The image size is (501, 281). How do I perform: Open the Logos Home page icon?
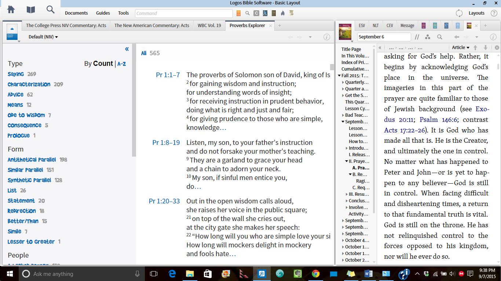click(x=11, y=10)
